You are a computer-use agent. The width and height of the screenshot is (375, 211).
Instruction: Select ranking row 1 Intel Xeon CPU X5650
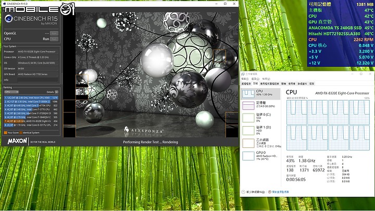pos(31,97)
